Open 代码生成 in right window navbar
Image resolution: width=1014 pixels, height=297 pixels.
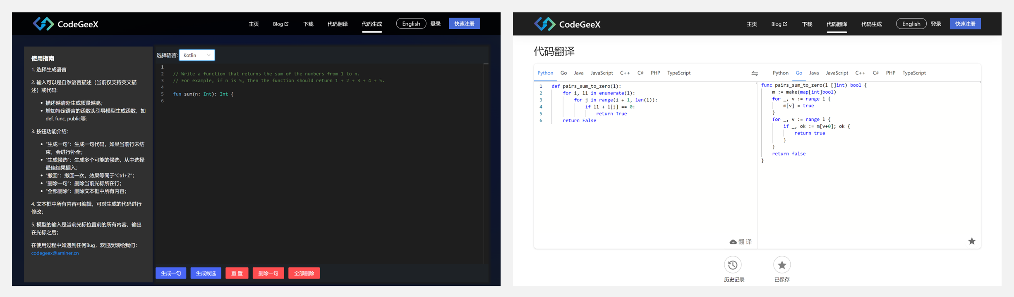pos(871,24)
